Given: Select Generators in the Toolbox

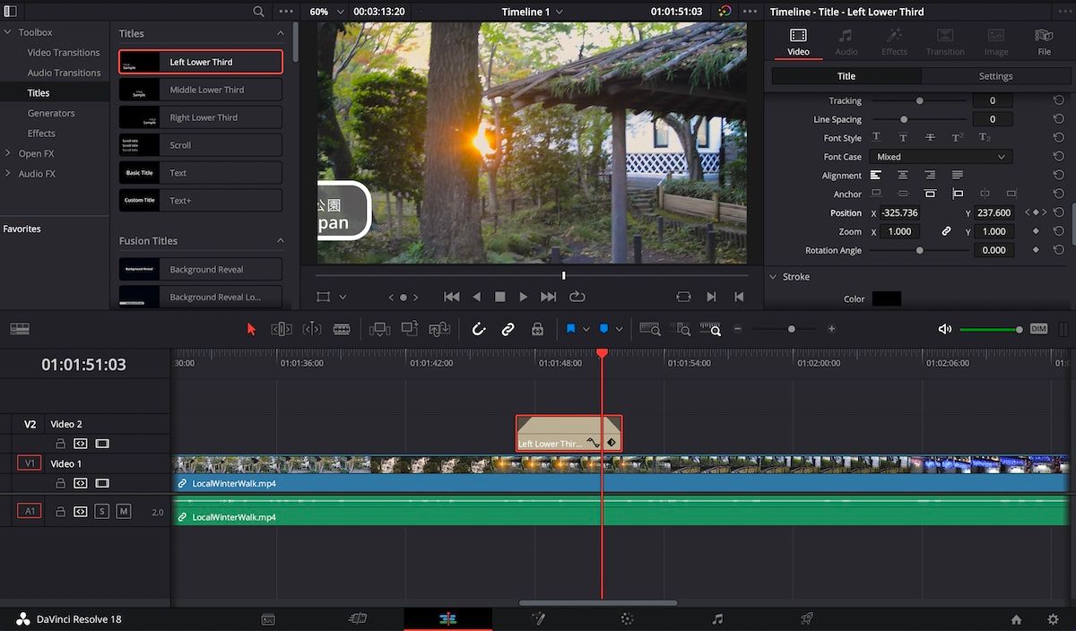Looking at the screenshot, I should (51, 113).
